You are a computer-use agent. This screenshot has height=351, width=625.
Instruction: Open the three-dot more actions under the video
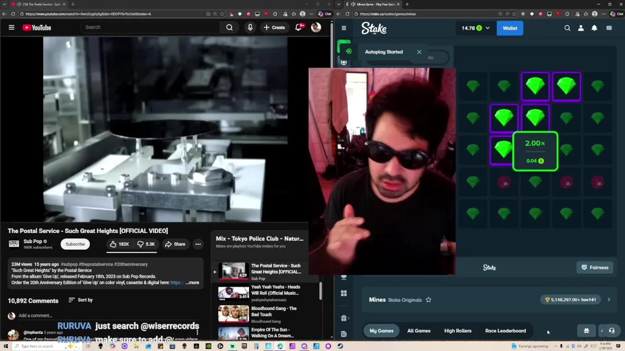(198, 244)
